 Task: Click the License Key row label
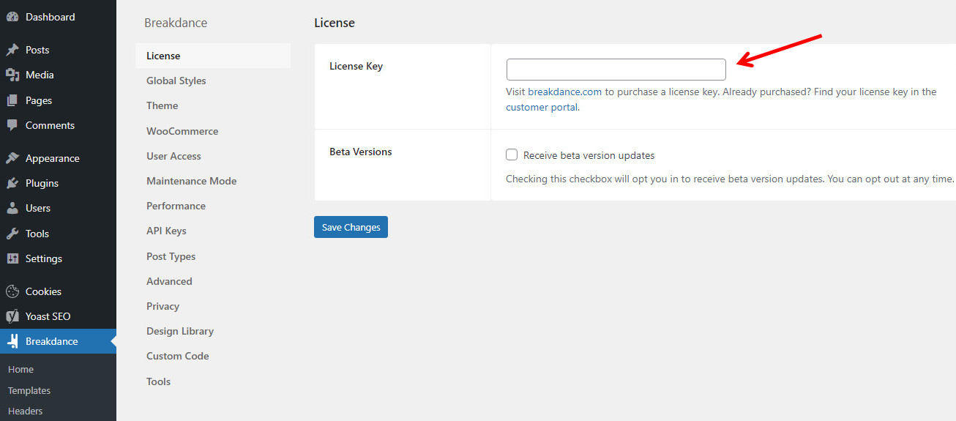tap(356, 66)
